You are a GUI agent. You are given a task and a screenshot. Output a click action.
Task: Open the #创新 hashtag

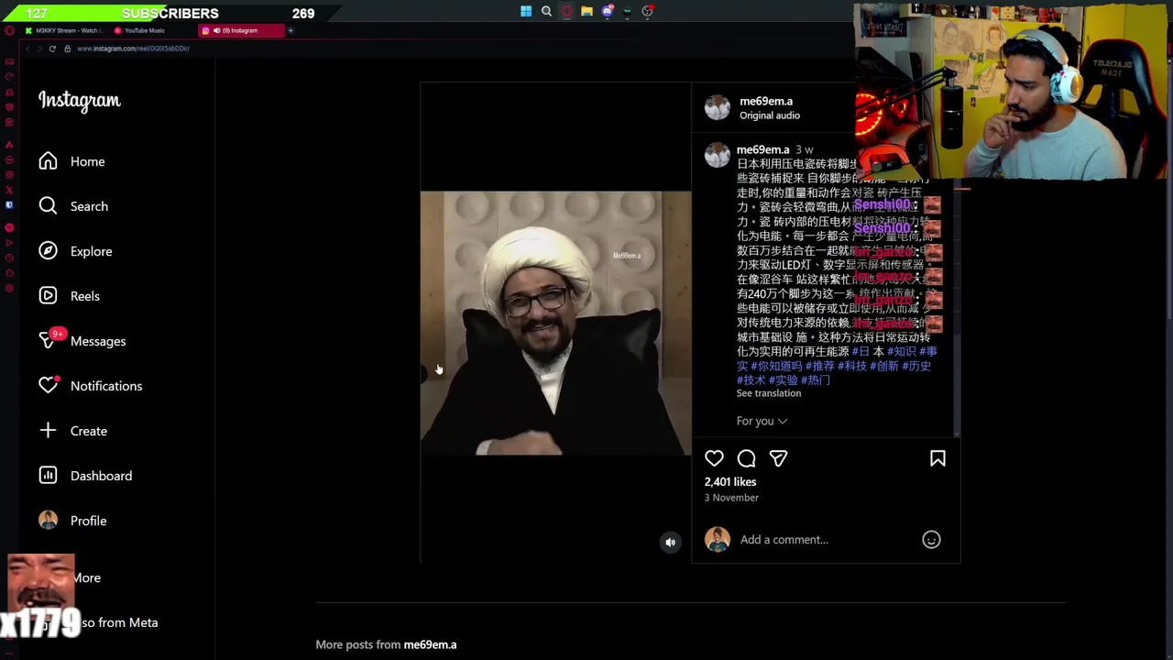(884, 366)
